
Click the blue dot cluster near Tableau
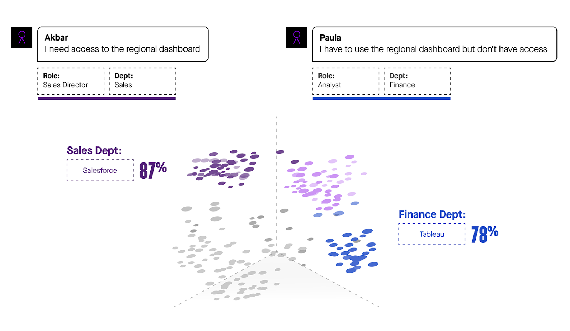coord(353,251)
